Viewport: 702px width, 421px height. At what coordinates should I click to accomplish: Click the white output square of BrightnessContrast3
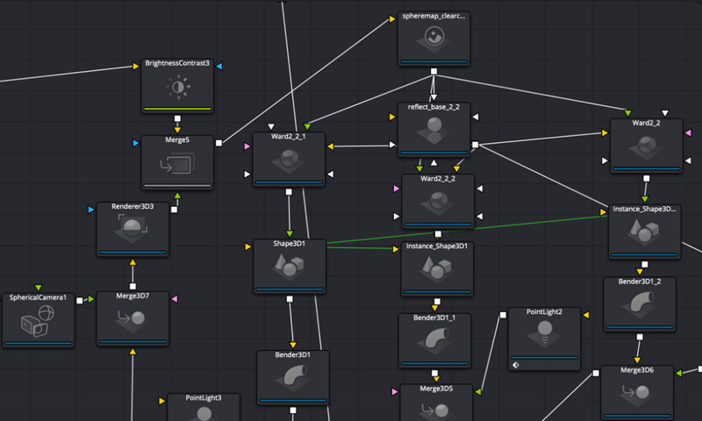tap(177, 118)
